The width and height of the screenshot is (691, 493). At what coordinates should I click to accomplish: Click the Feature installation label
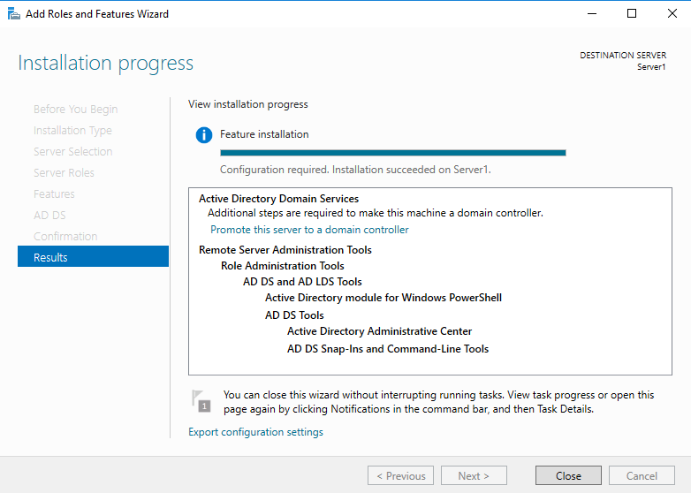[264, 134]
